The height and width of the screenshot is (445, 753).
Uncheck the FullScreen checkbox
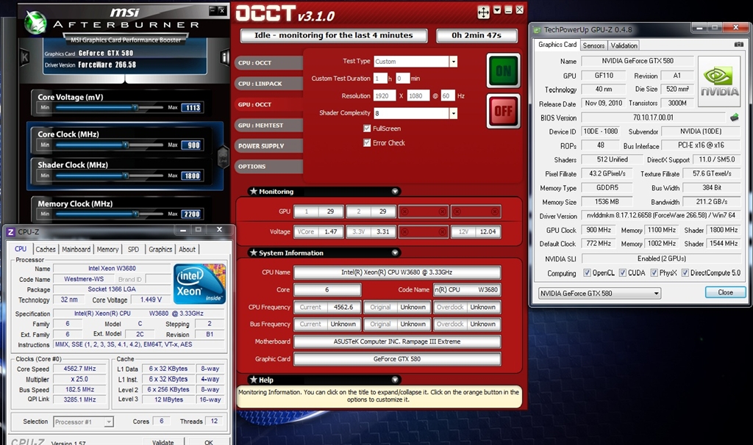click(367, 129)
